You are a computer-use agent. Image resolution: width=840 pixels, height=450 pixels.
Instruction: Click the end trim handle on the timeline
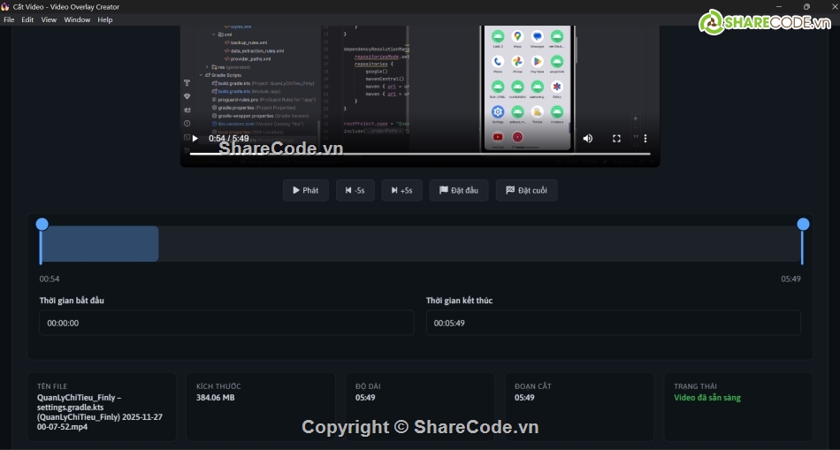pos(803,225)
